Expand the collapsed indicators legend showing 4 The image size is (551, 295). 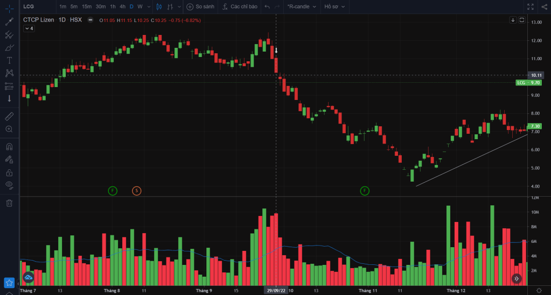coord(29,28)
